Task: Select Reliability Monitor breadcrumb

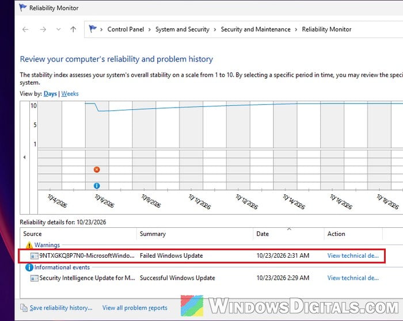Action: (x=326, y=29)
